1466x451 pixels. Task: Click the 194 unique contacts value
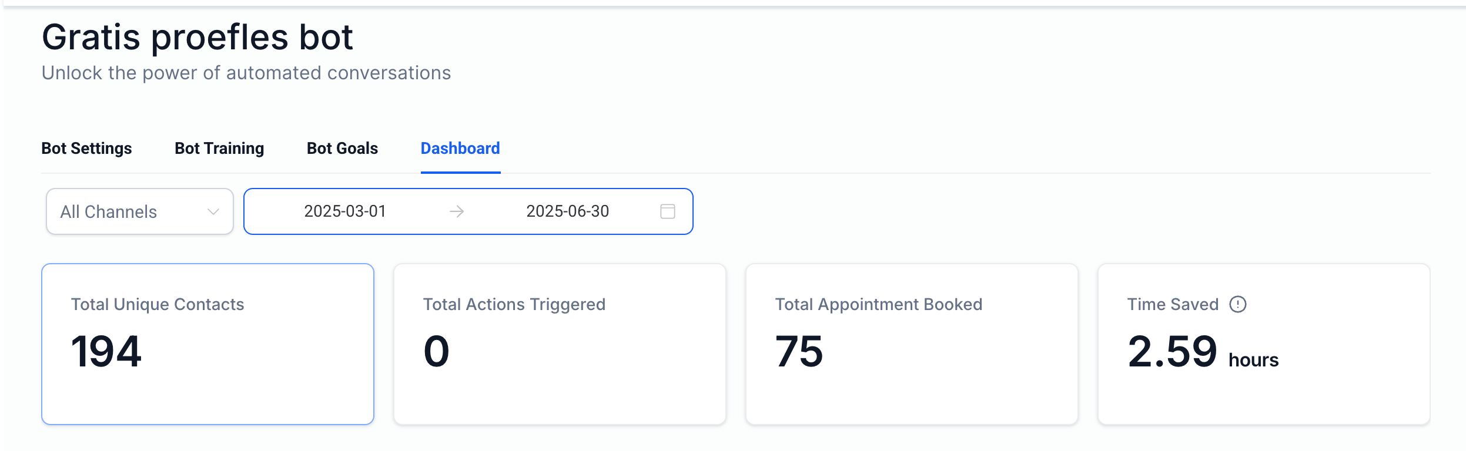[106, 352]
